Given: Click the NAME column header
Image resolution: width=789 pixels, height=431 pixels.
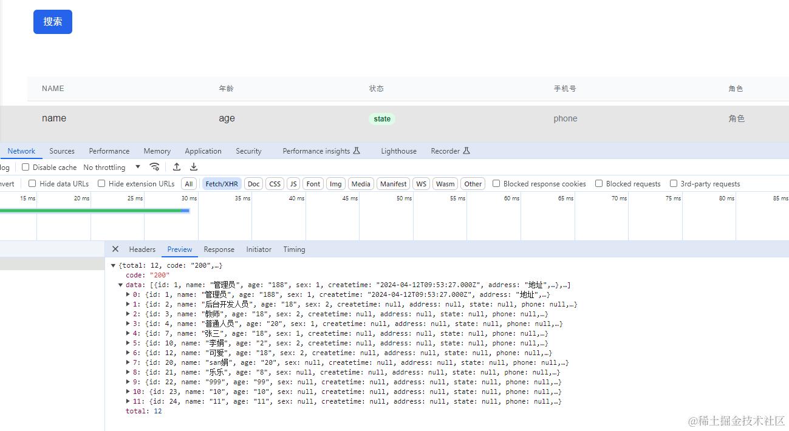Looking at the screenshot, I should tap(53, 89).
